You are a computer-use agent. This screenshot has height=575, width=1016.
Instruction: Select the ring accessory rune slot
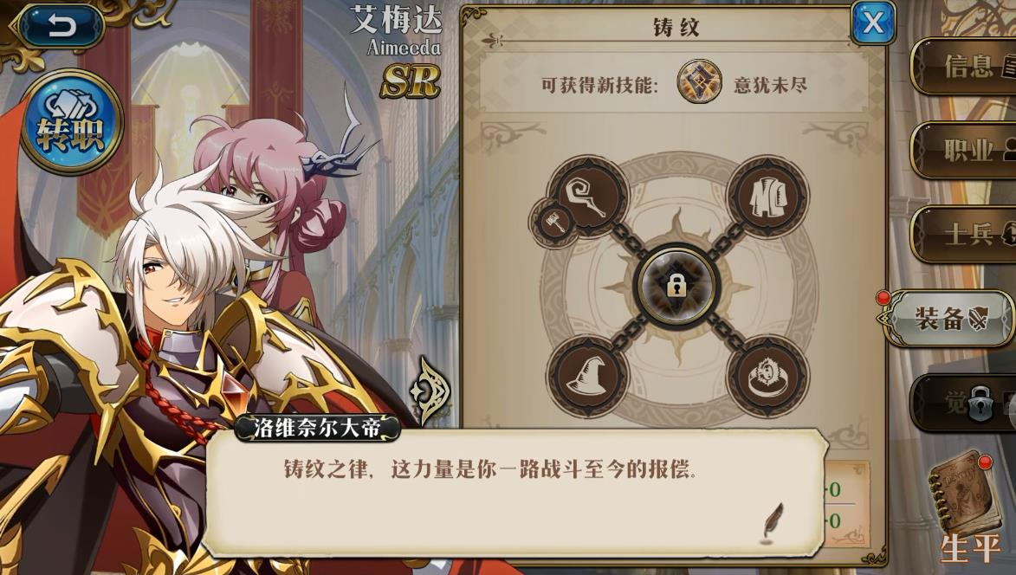click(x=767, y=376)
